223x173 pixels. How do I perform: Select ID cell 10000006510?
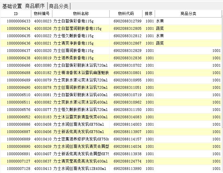coord(19,95)
